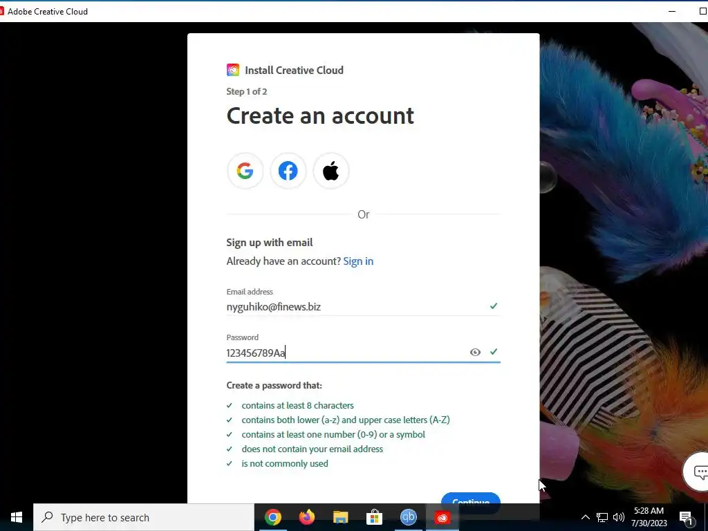Click the Email address input field
The image size is (708, 531).
click(x=363, y=306)
